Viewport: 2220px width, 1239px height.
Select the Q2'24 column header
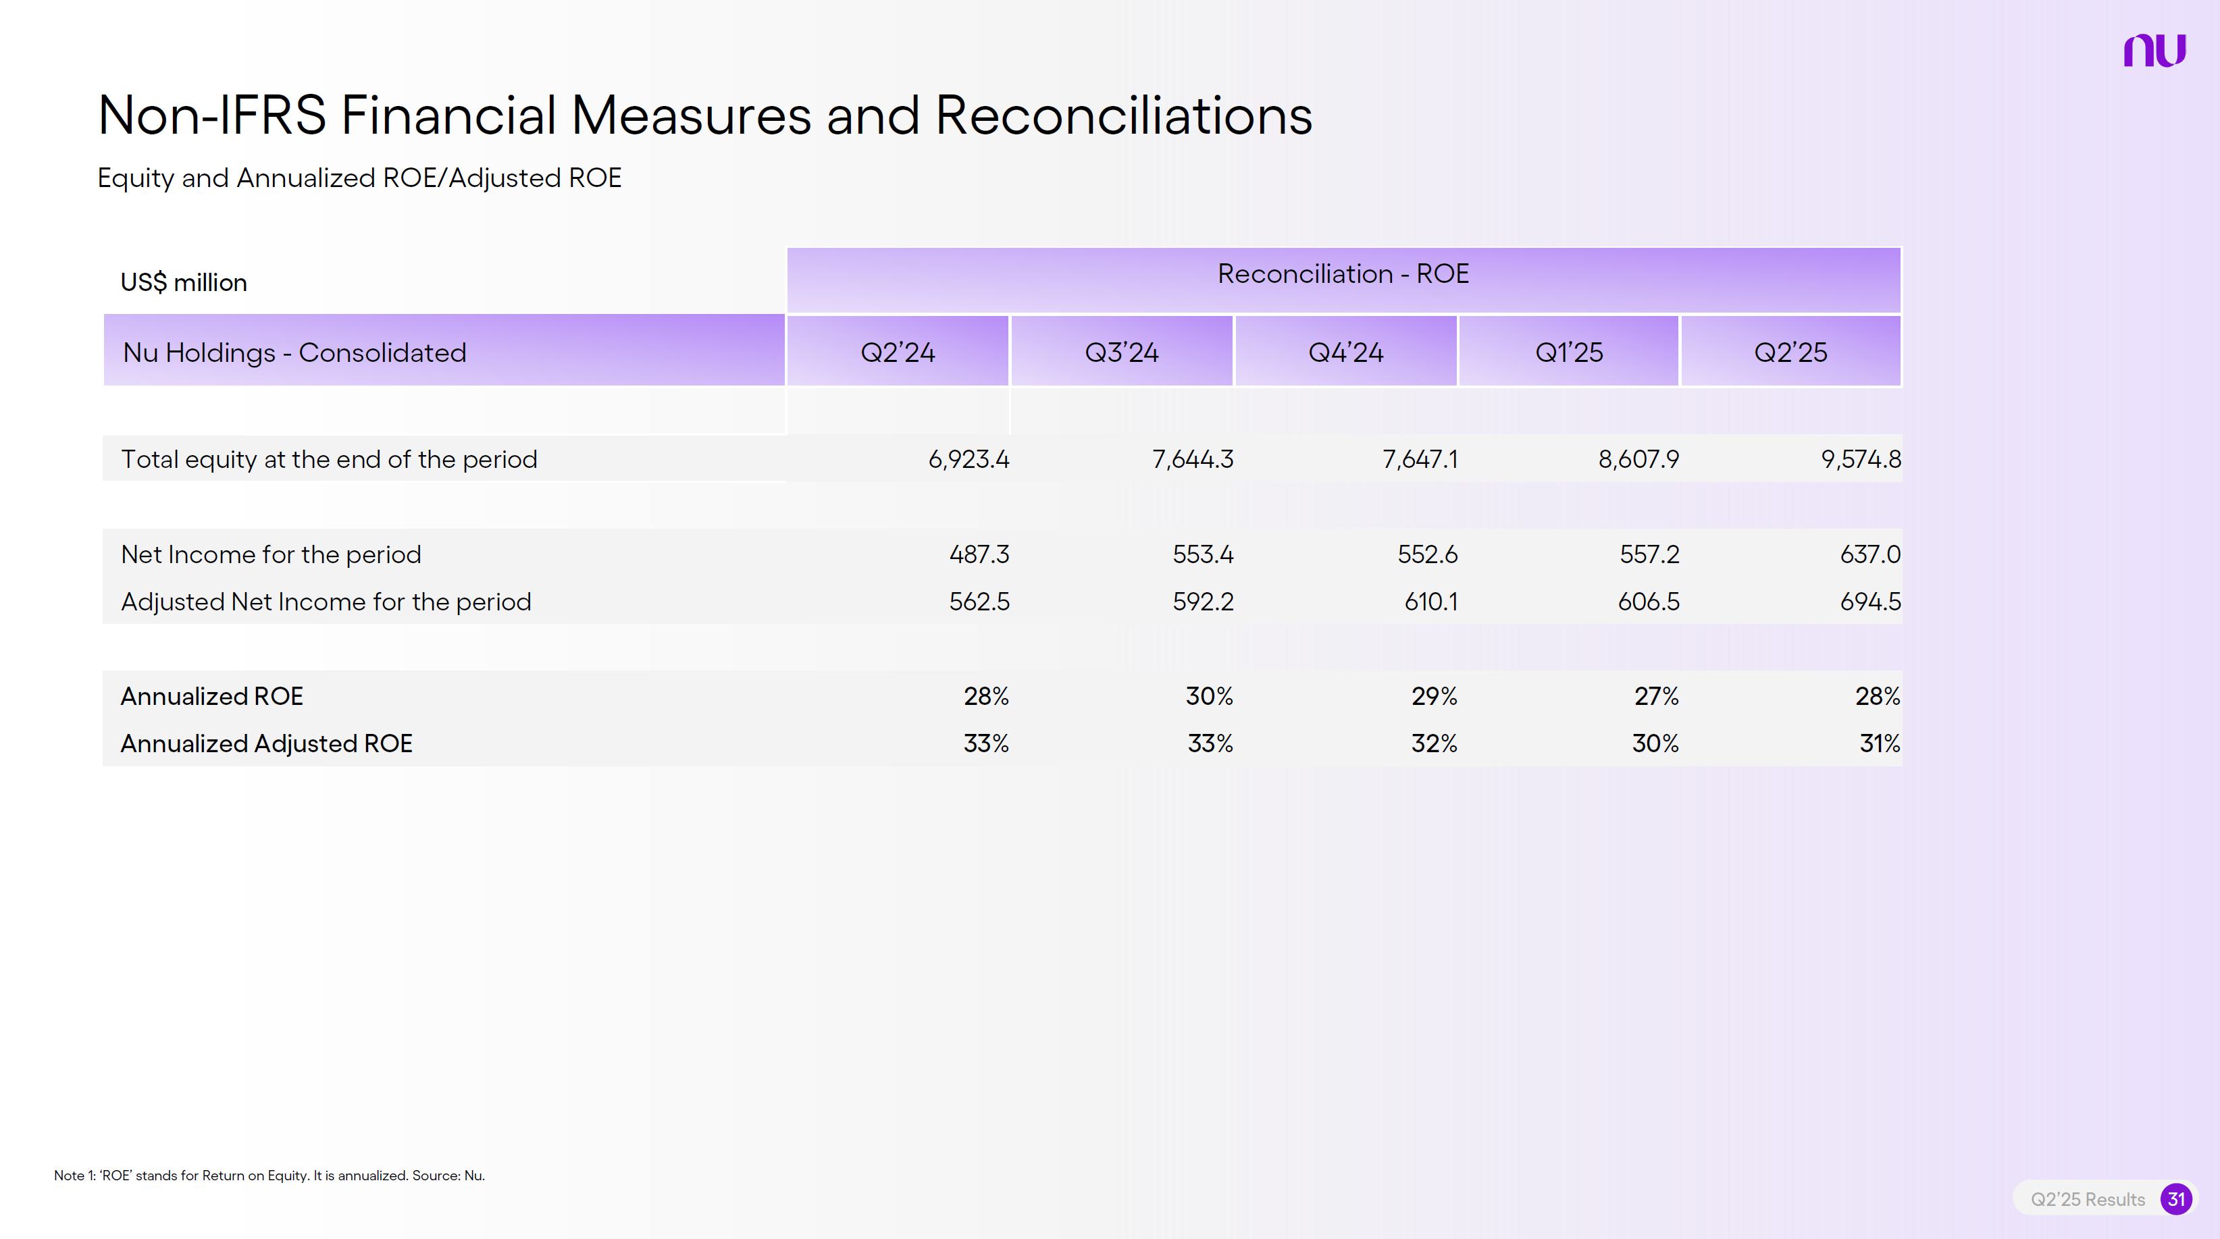point(897,352)
